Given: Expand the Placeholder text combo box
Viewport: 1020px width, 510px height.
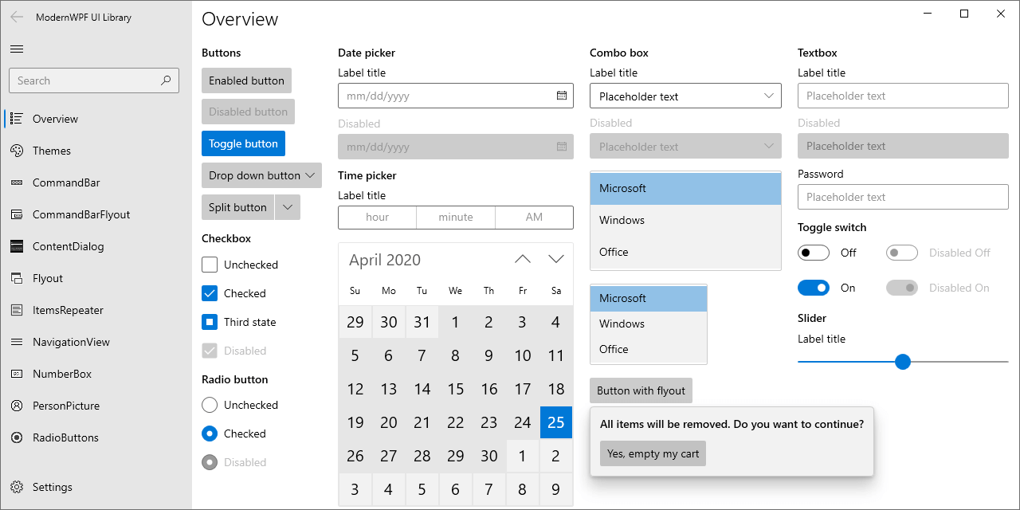Looking at the screenshot, I should click(685, 96).
